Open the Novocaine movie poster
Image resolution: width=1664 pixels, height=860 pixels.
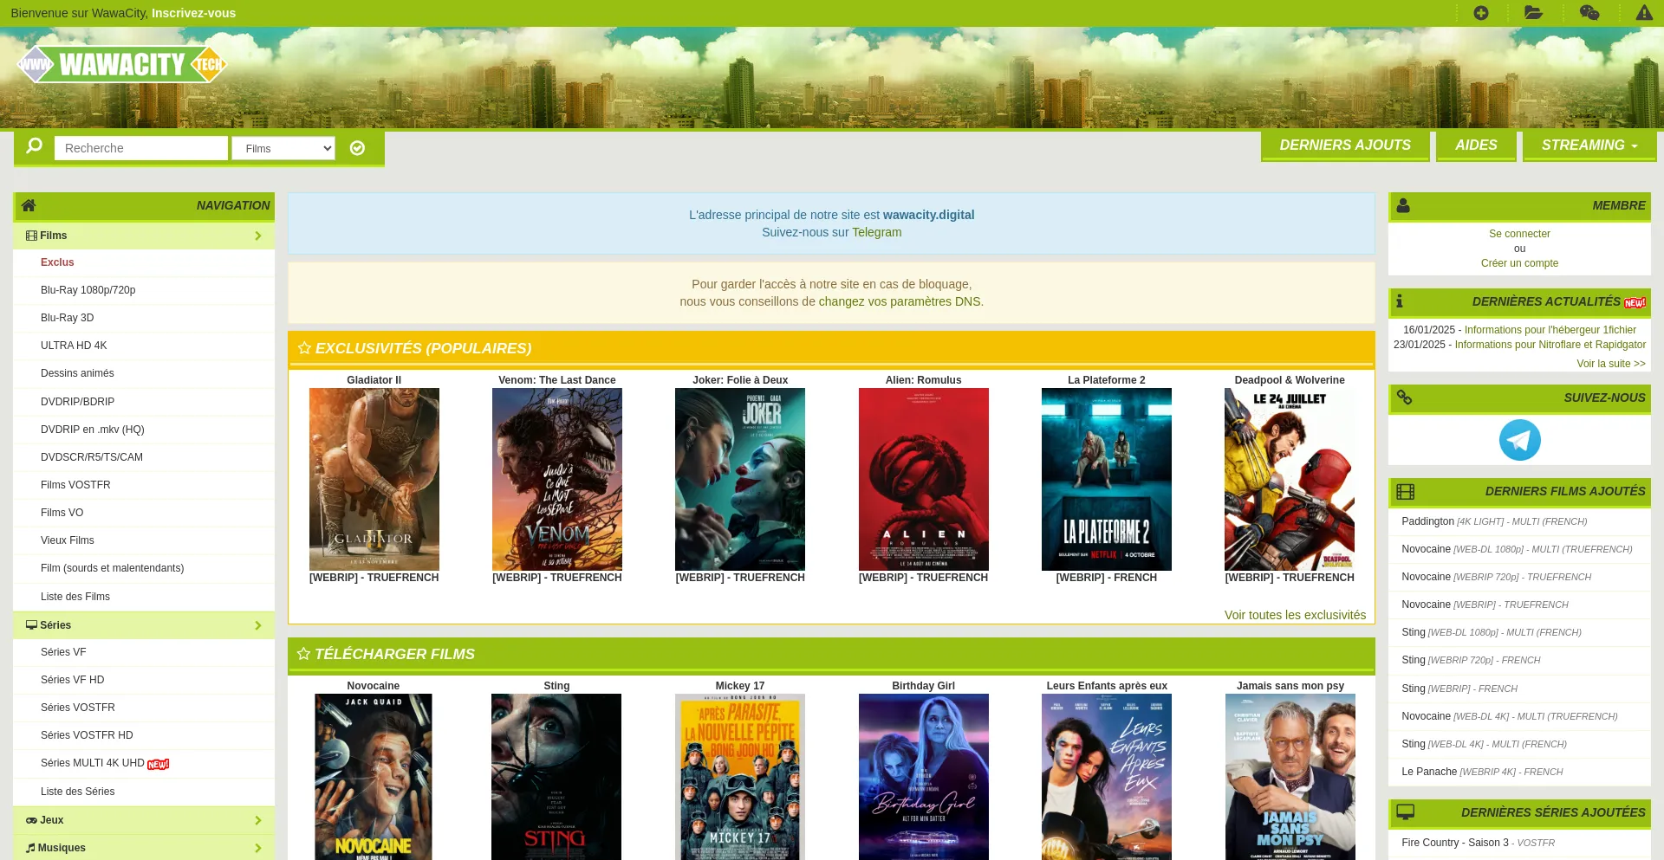click(x=374, y=777)
